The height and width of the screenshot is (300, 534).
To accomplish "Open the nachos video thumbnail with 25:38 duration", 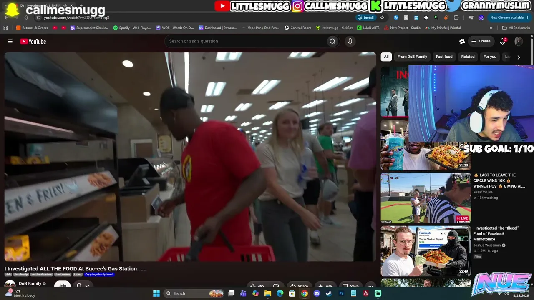I will click(426, 145).
